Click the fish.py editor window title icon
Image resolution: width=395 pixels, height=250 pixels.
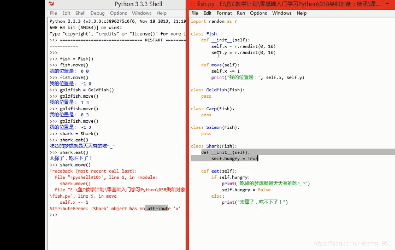tap(192, 4)
